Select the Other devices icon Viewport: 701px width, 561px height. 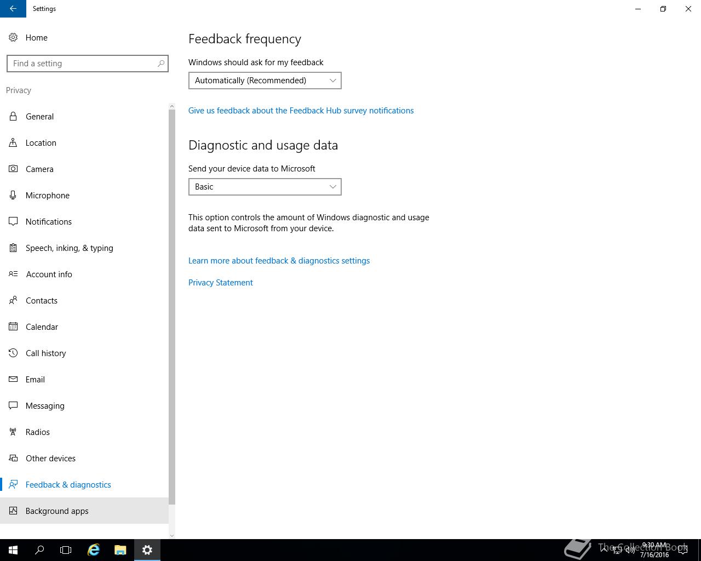pyautogui.click(x=13, y=459)
